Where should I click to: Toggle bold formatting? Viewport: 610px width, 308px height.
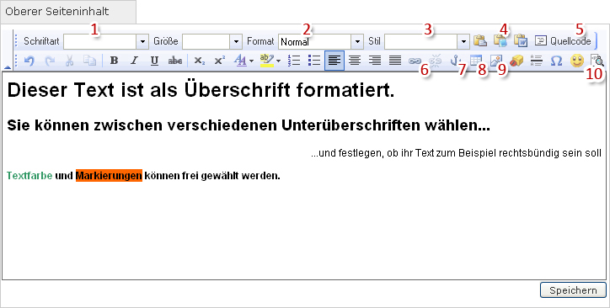click(114, 61)
